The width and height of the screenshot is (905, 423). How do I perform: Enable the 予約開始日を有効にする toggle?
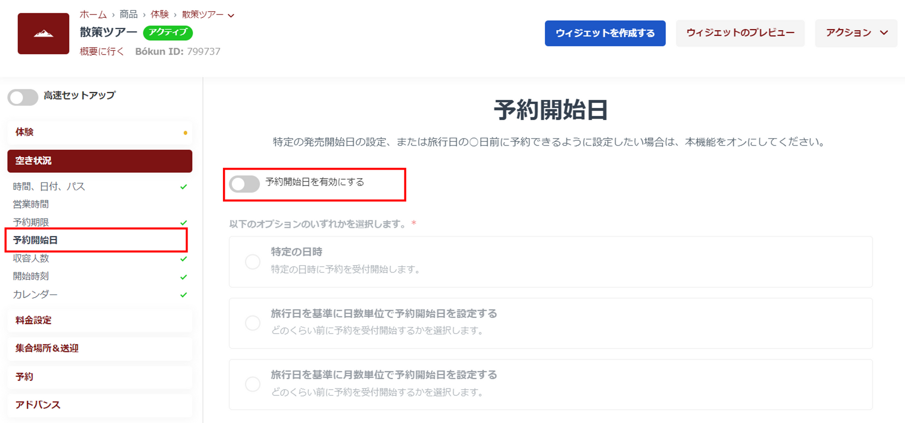tap(244, 184)
